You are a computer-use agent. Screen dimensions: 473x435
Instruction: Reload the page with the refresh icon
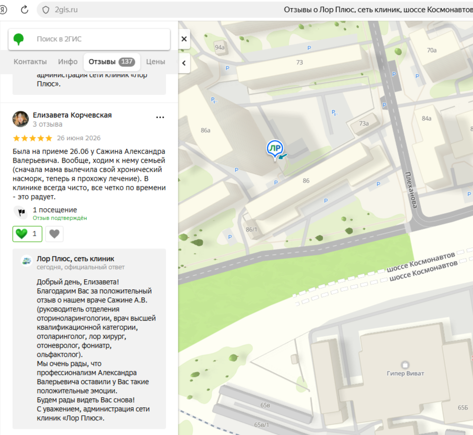point(24,10)
